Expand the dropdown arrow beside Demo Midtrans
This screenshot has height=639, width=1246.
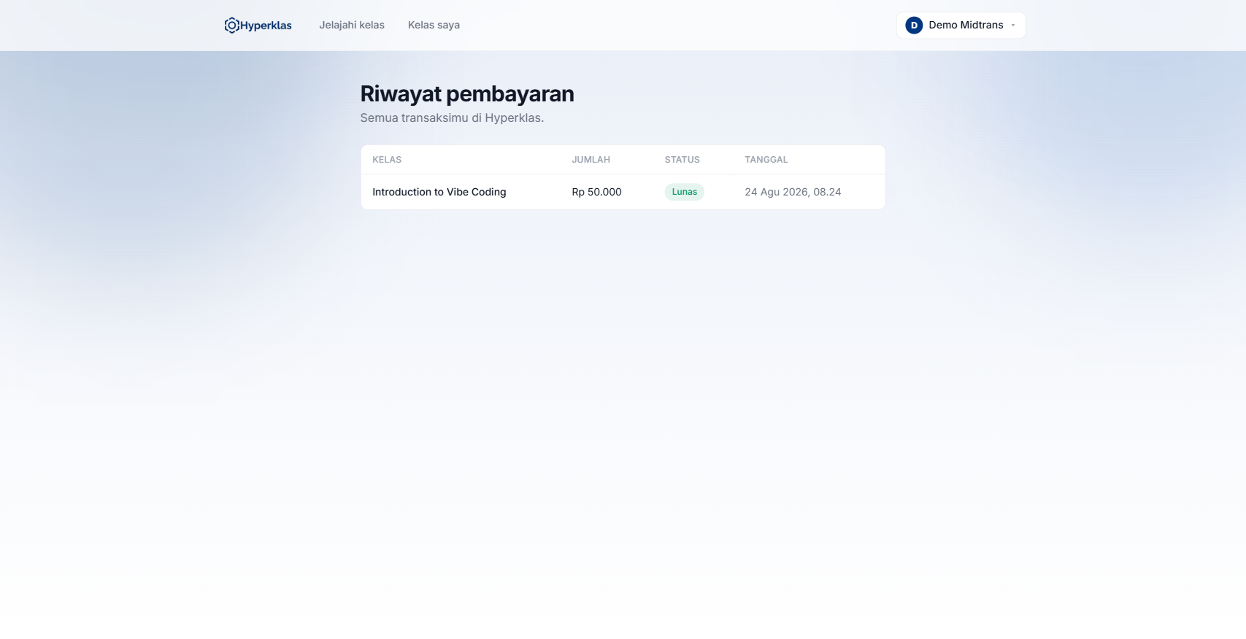(x=1013, y=26)
